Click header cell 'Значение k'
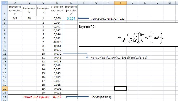Image resolution: width=178 pixels, height=101 pixels. click(43, 10)
